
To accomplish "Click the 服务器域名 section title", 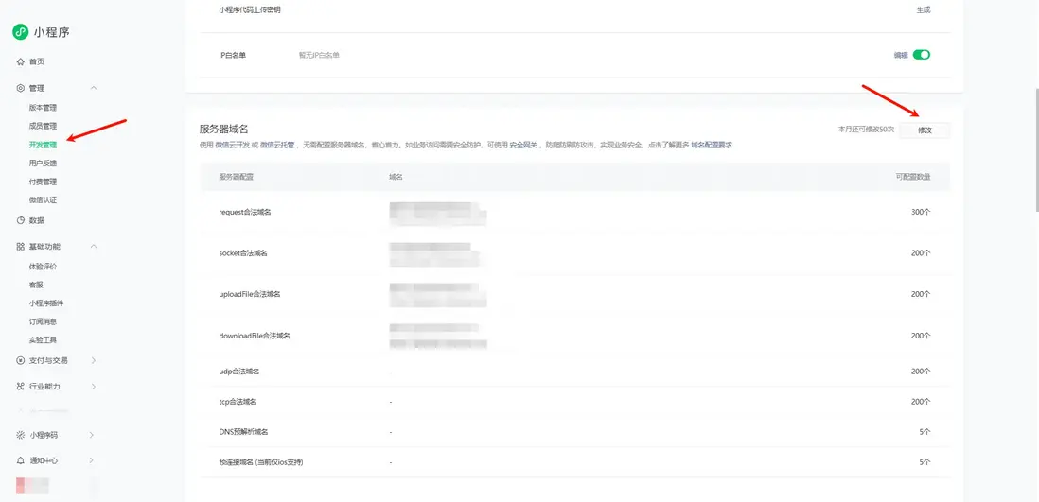I will tap(223, 130).
